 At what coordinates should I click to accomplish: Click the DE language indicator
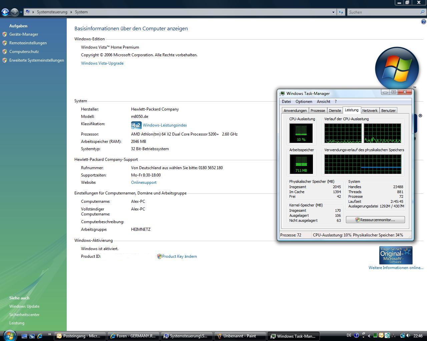click(349, 336)
